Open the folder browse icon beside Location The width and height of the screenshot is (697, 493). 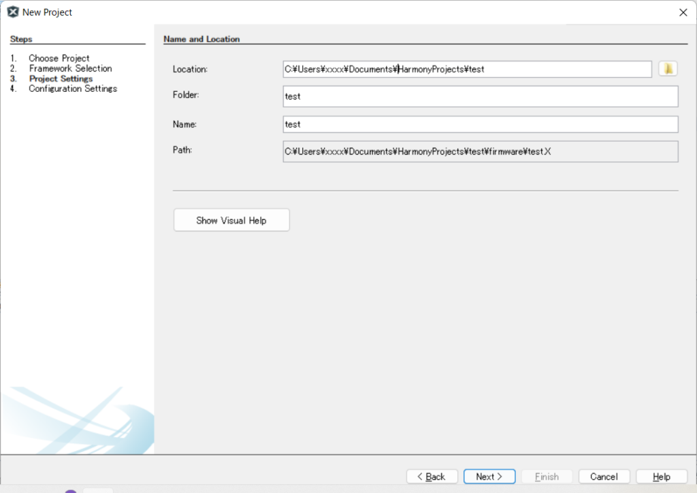click(x=668, y=69)
